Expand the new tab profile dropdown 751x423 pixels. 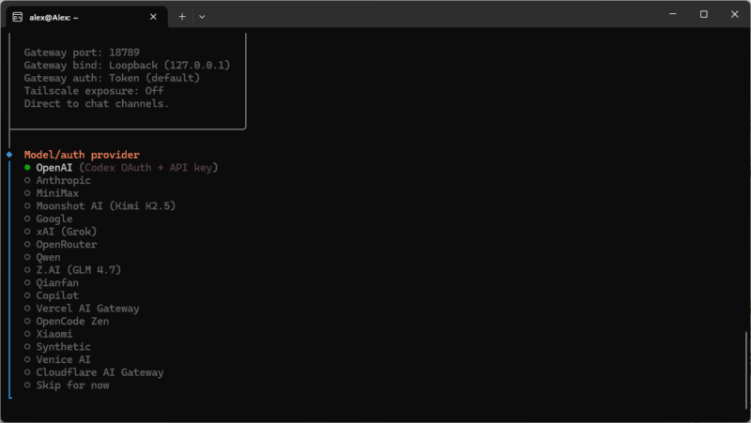pyautogui.click(x=202, y=16)
